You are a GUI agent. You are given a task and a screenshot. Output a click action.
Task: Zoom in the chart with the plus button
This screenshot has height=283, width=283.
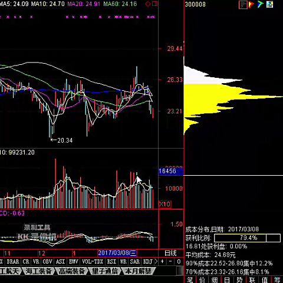coord(162,261)
